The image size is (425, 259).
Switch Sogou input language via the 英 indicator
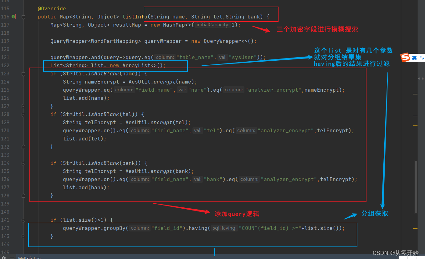pyautogui.click(x=414, y=58)
